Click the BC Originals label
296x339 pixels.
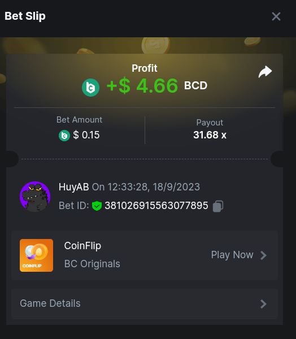point(92,264)
